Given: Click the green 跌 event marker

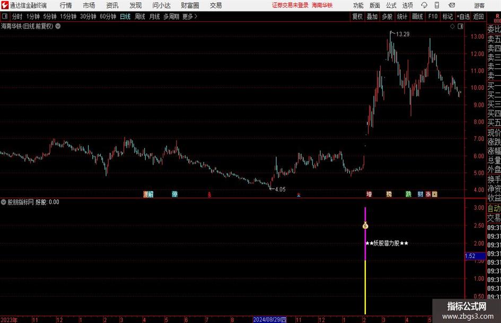Looking at the screenshot, I should coord(408,194).
